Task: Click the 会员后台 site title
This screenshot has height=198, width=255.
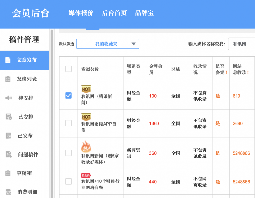Action: click(x=31, y=13)
